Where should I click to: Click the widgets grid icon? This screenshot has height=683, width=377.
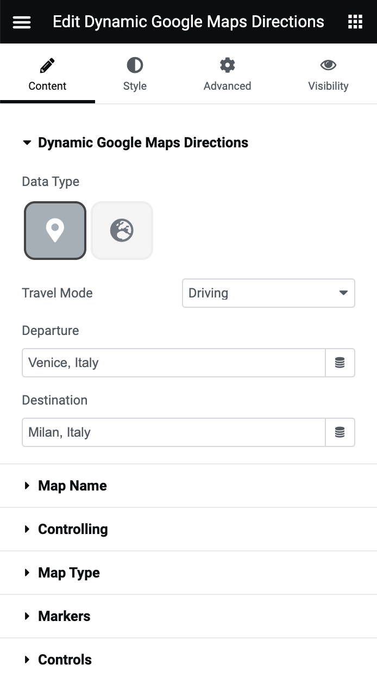click(x=355, y=22)
